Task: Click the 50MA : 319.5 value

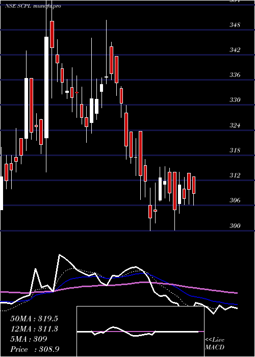Action: click(x=34, y=319)
